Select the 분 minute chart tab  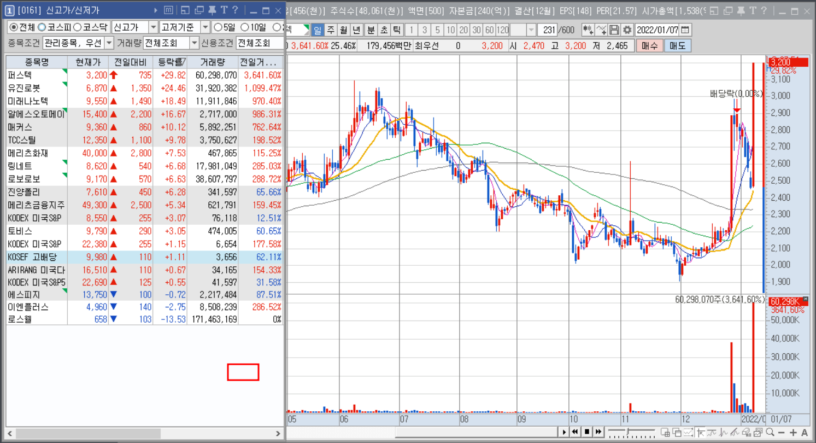[x=371, y=30]
